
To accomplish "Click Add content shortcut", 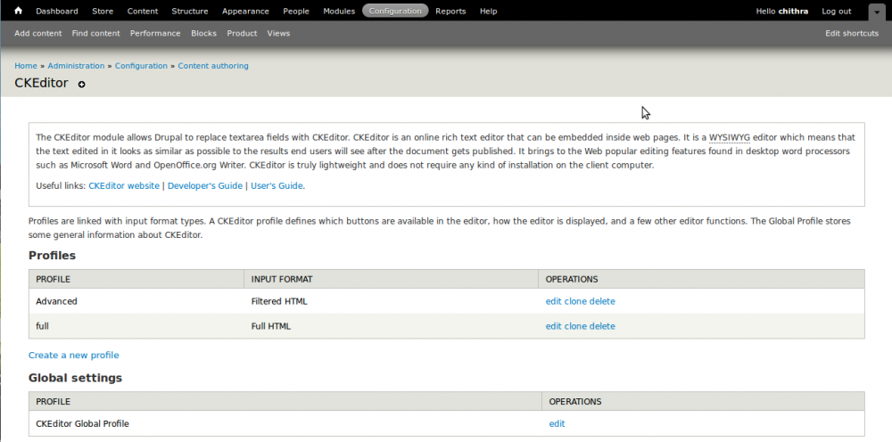I will click(38, 33).
